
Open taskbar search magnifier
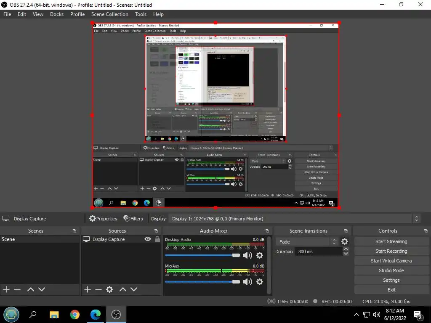pos(33,315)
